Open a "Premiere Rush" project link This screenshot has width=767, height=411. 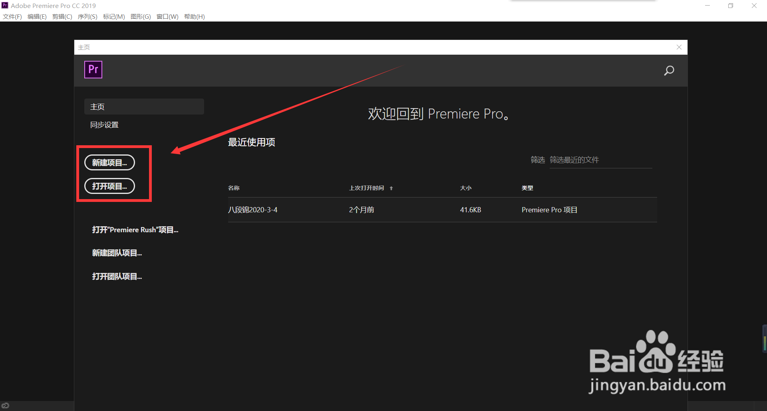point(135,230)
